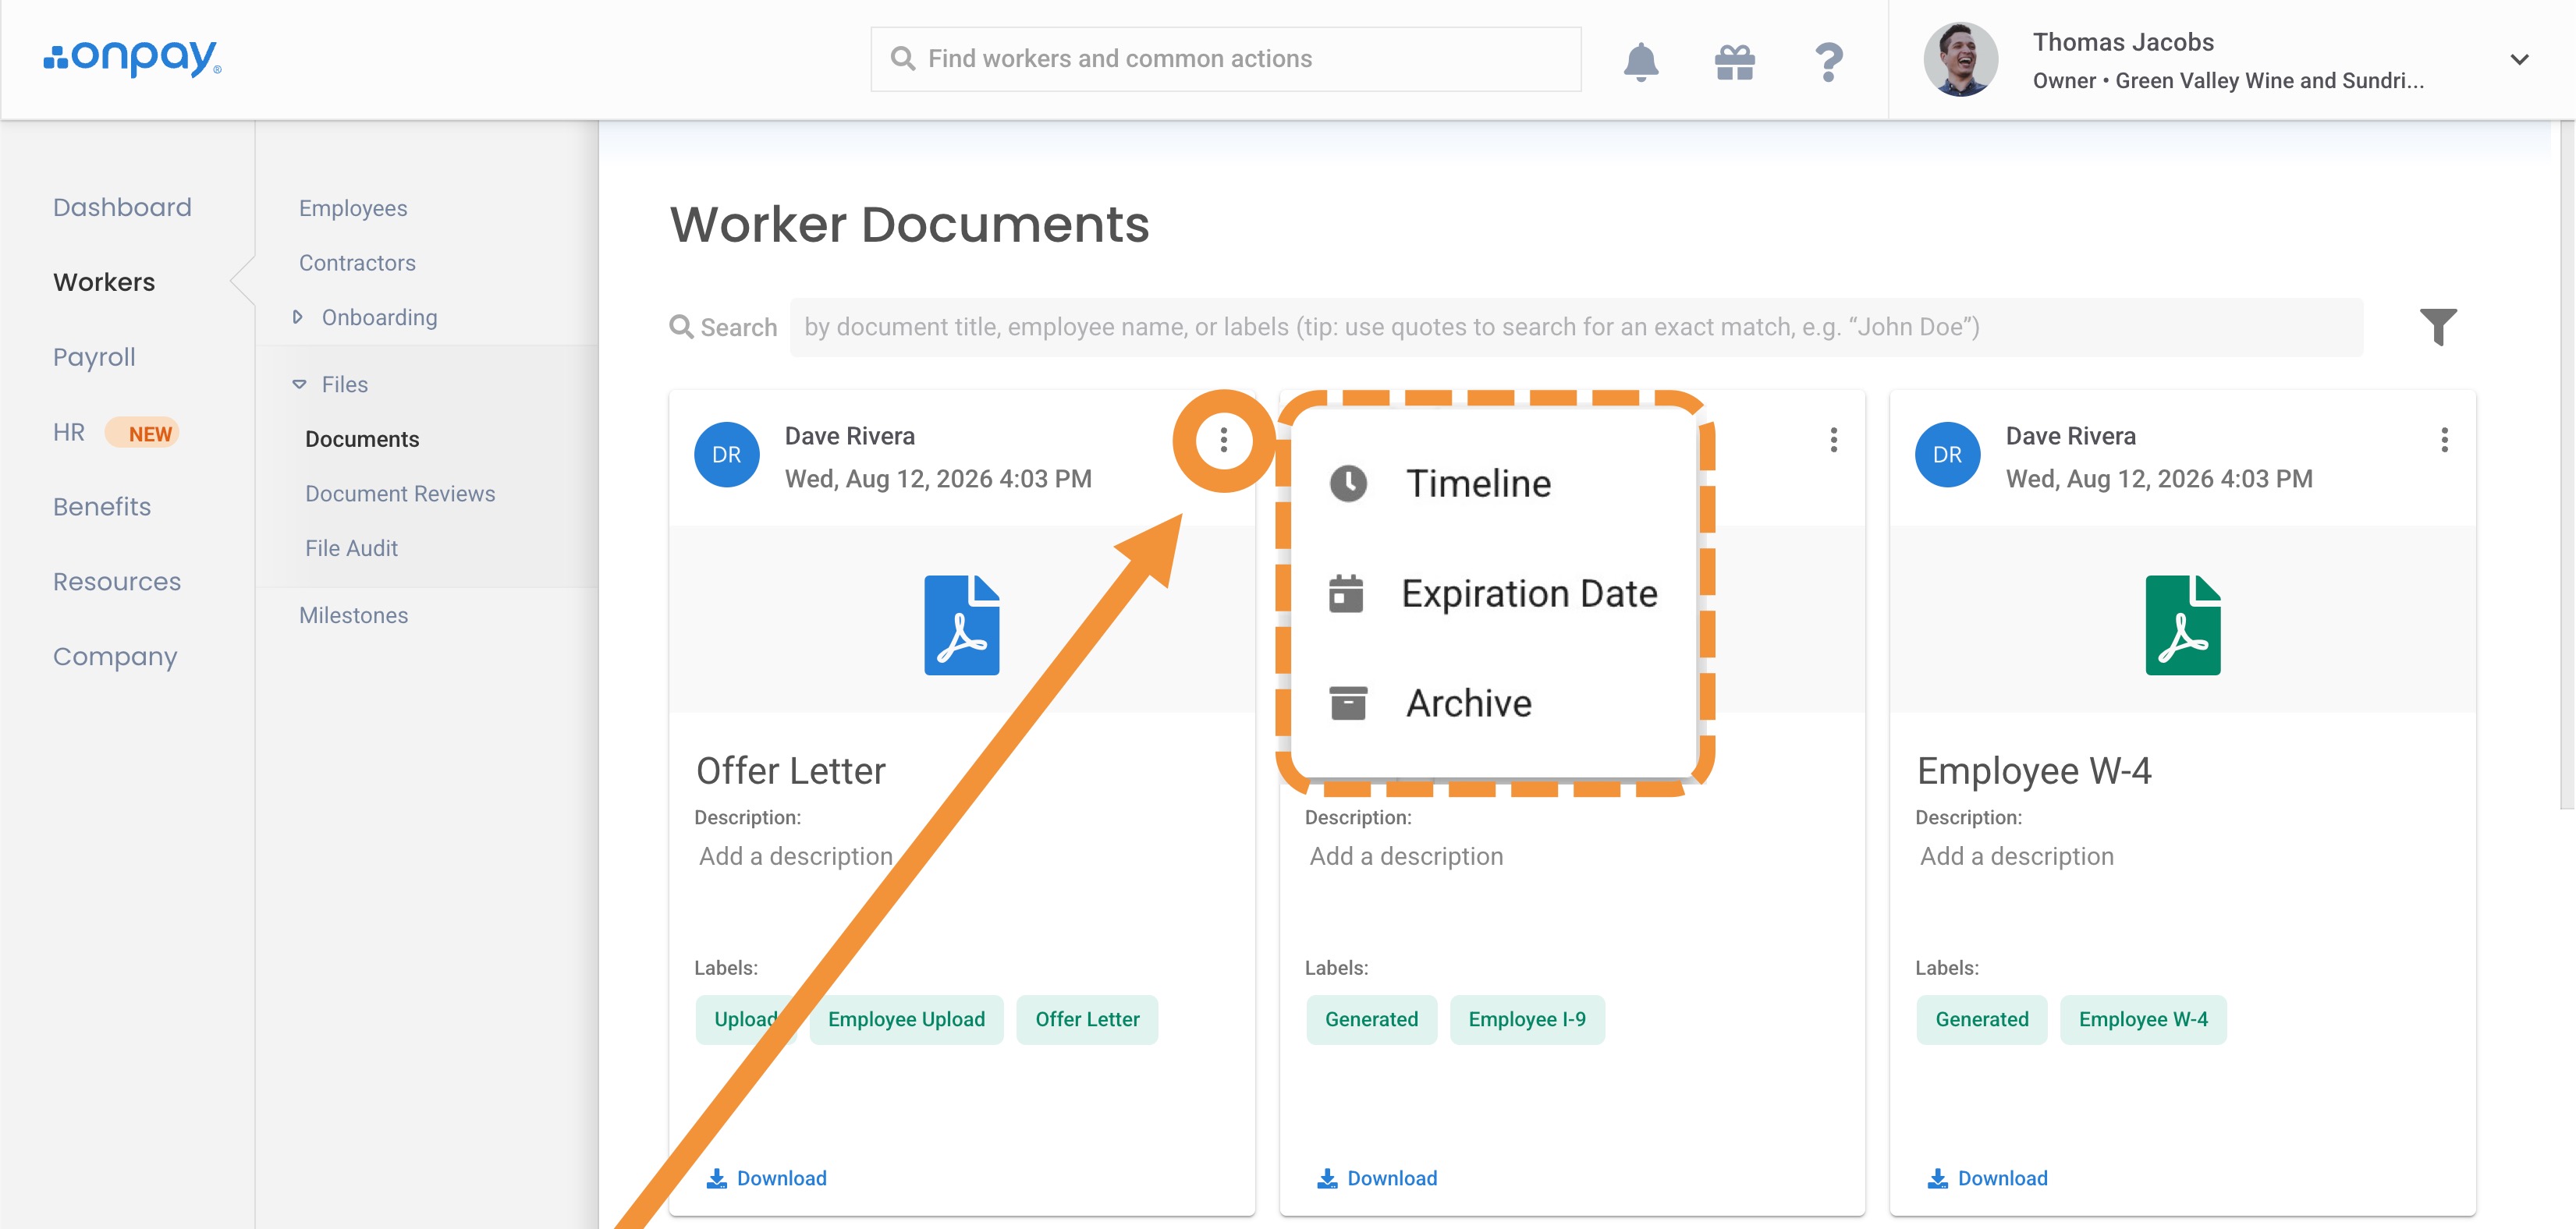Click the Generated label on the I-9 card
Image resolution: width=2576 pixels, height=1229 pixels.
pyautogui.click(x=1371, y=1020)
